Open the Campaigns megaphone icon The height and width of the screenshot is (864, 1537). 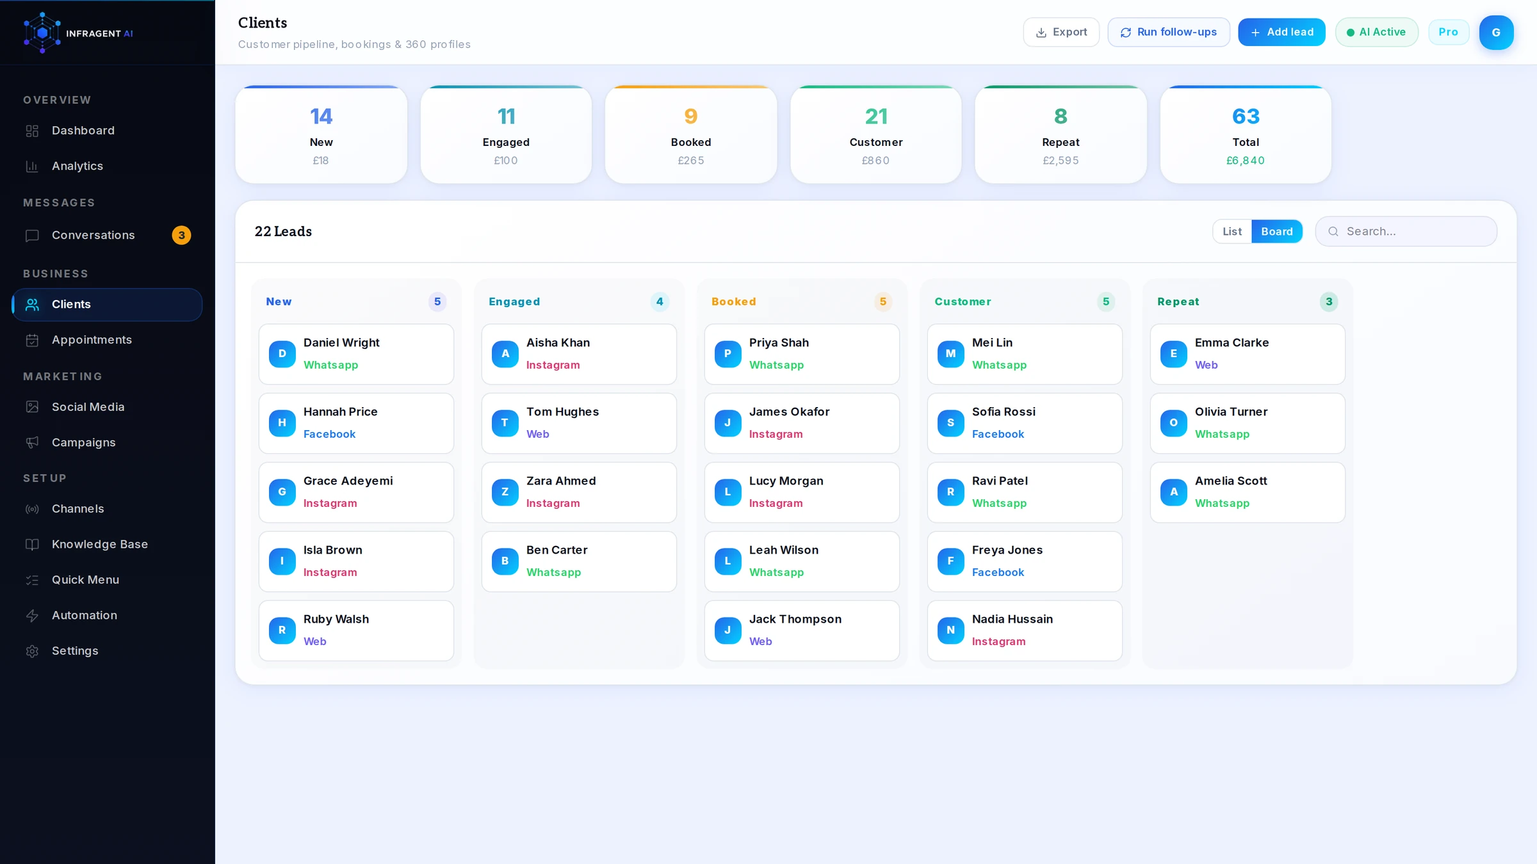32,443
